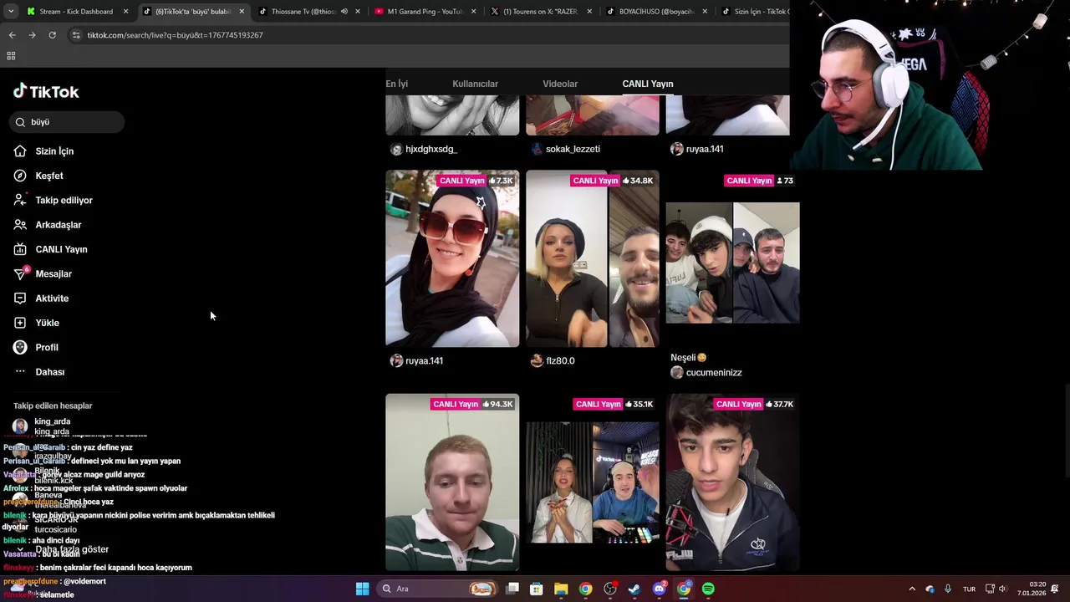
Task: Click the search box containing 'büyü'
Action: [67, 122]
